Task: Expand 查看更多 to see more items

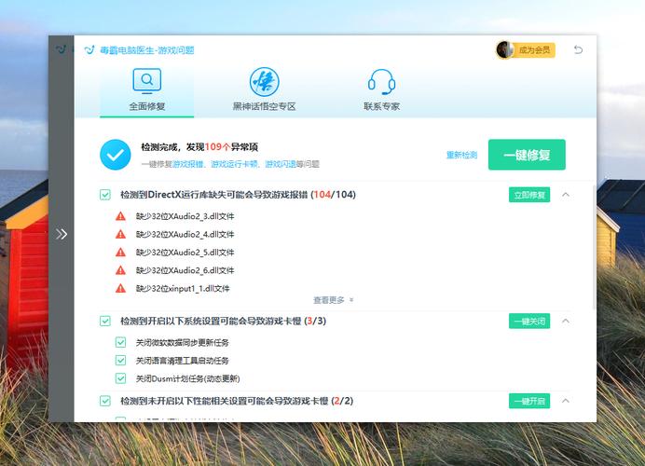Action: [333, 300]
